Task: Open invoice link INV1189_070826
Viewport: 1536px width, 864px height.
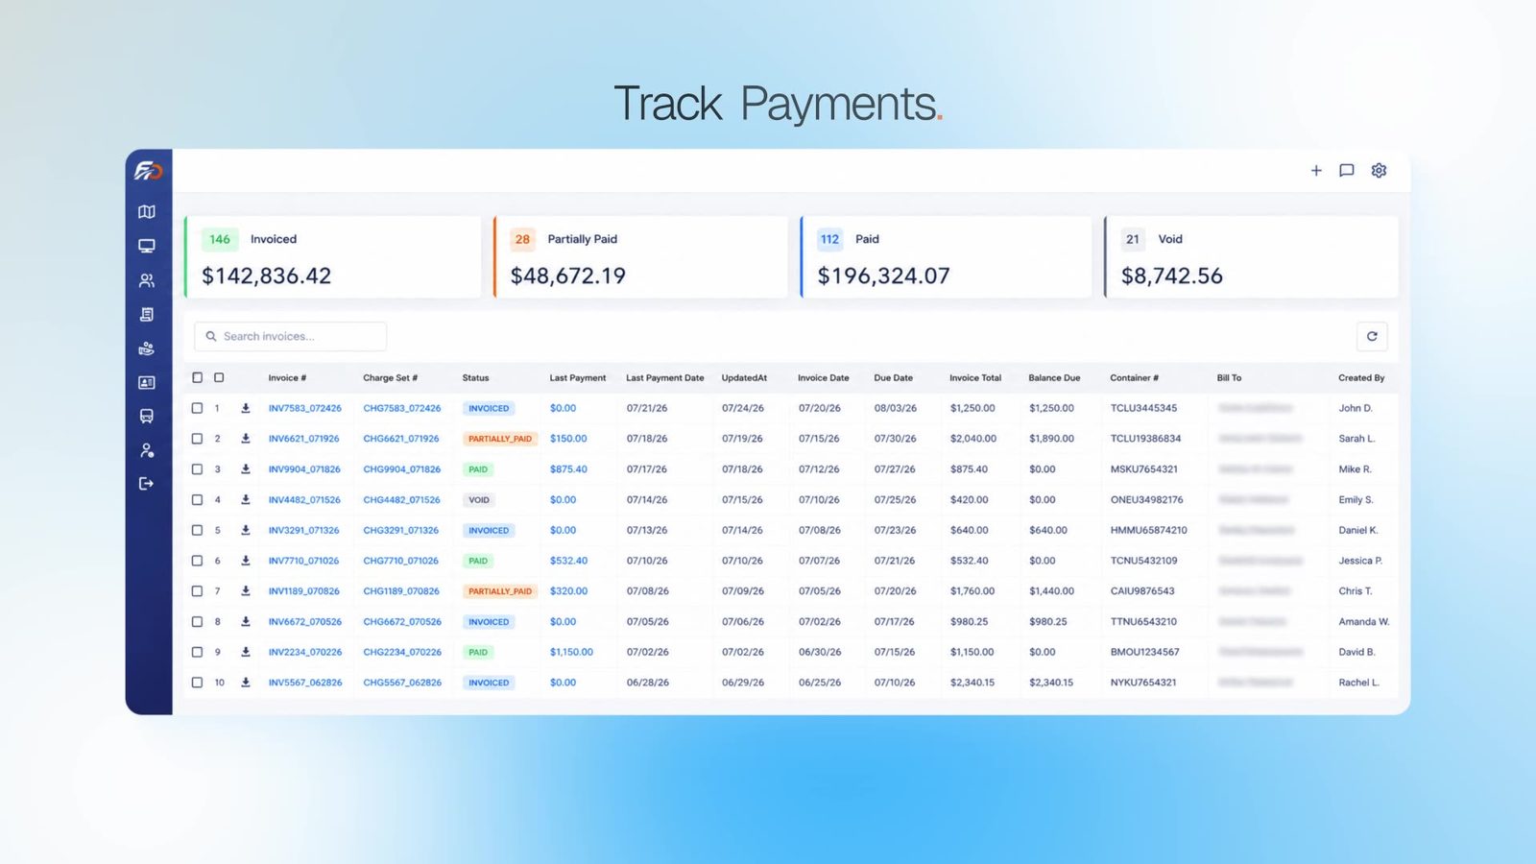Action: (304, 591)
